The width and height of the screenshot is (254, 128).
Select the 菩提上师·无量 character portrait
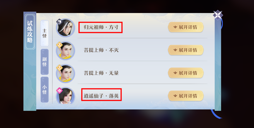tap(66, 73)
